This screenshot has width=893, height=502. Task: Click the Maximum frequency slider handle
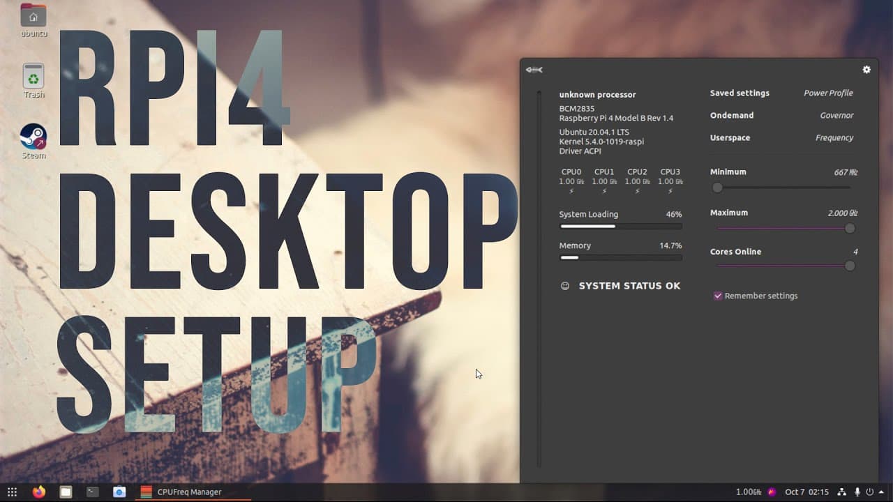click(850, 229)
